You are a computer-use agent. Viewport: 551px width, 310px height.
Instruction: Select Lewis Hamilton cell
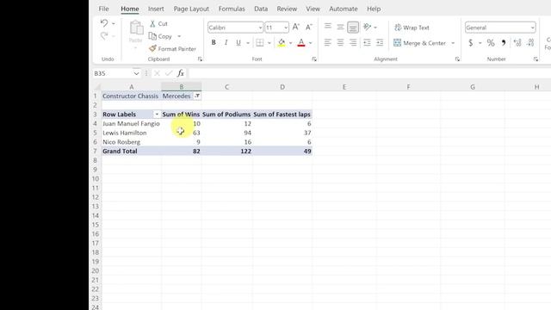(x=132, y=133)
